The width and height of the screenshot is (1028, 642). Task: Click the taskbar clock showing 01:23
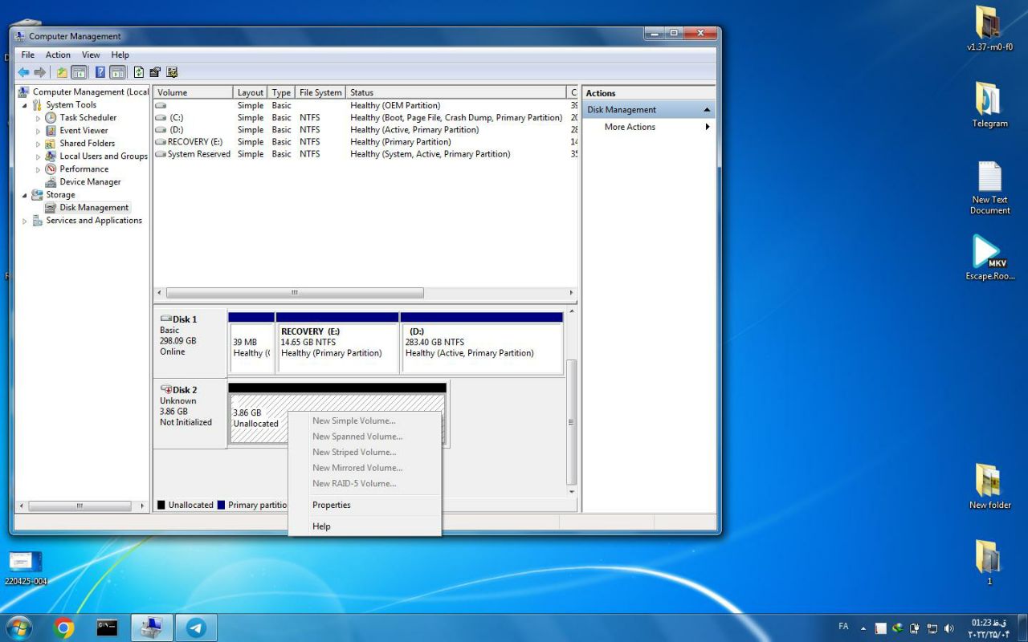click(988, 628)
